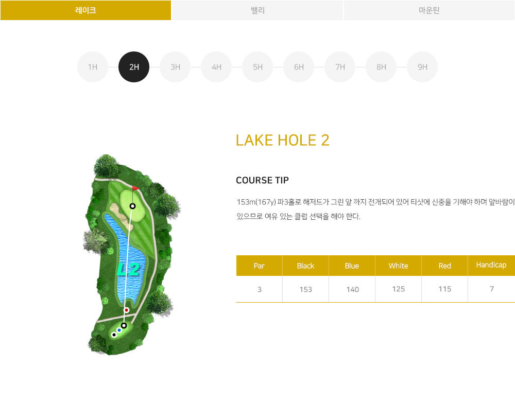The width and height of the screenshot is (515, 420).
Task: Click the pin target circle on green
Action: coord(132,206)
